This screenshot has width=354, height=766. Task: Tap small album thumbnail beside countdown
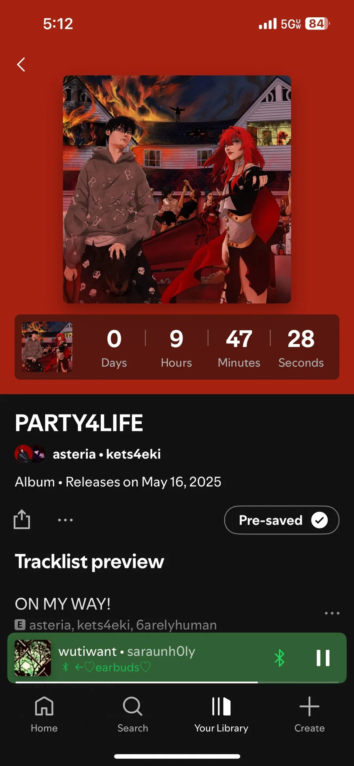47,347
